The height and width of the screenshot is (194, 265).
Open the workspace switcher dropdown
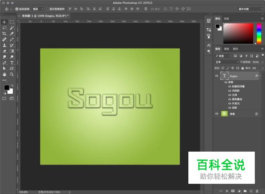(250, 9)
